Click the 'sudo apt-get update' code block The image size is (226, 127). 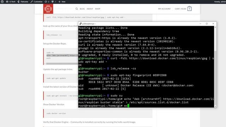(x=61, y=78)
